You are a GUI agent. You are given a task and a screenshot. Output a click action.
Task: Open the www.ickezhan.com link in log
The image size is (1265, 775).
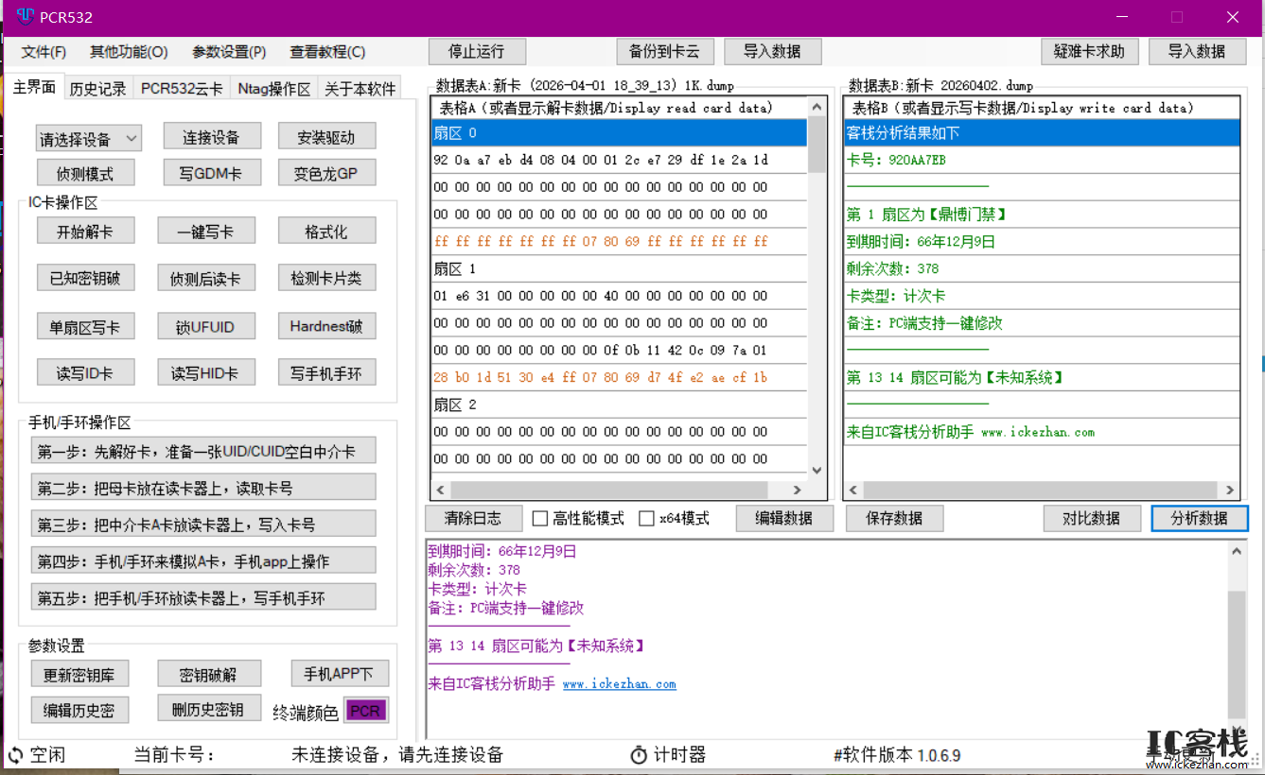[620, 683]
